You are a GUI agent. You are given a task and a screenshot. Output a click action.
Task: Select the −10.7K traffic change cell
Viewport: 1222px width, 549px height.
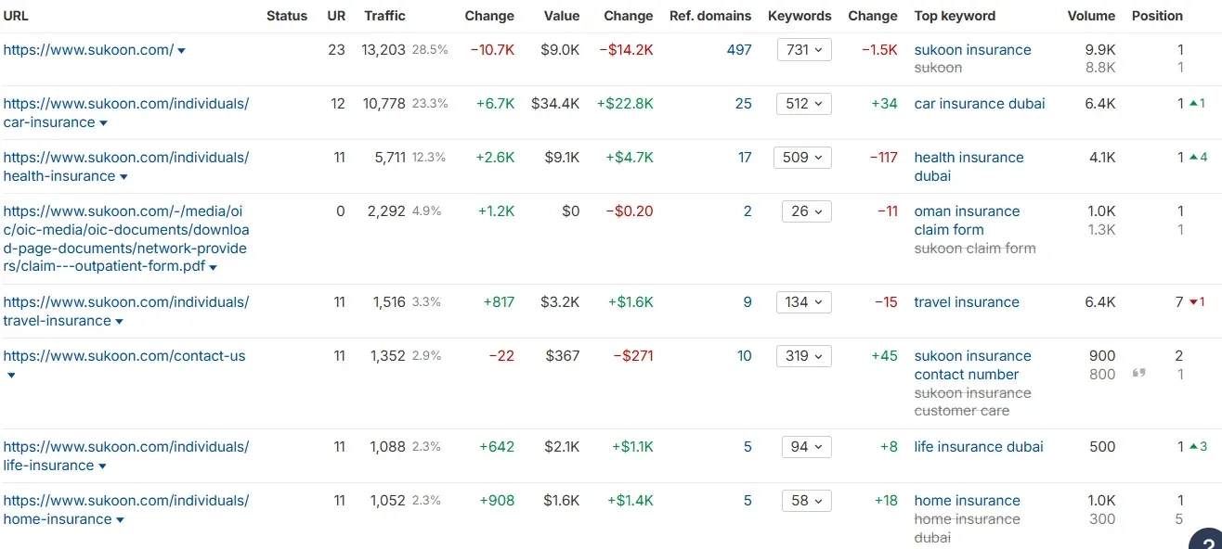pos(492,50)
